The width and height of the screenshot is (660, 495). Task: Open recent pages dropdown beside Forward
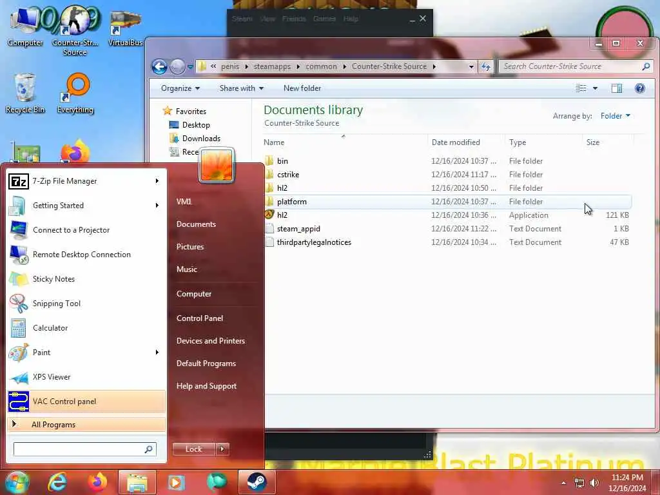[x=190, y=67]
